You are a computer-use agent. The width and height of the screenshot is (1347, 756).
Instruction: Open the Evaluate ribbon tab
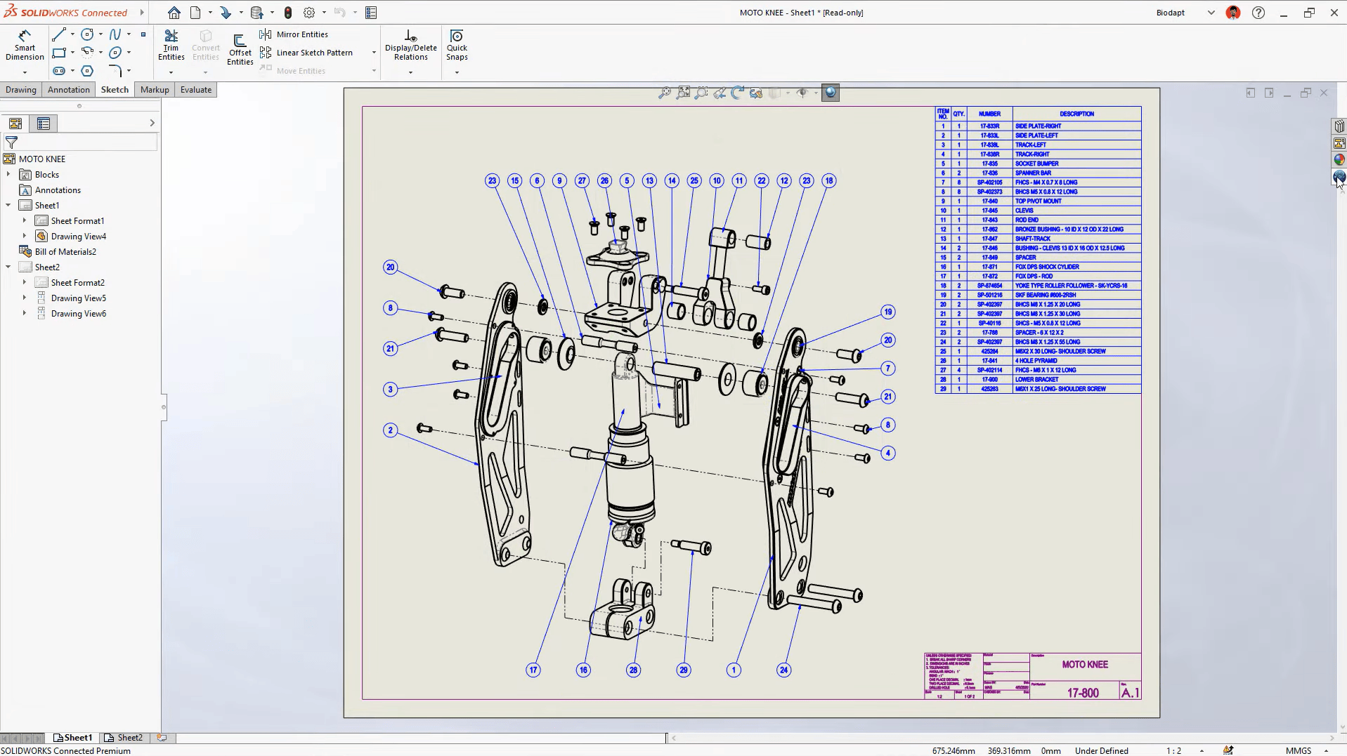[196, 90]
